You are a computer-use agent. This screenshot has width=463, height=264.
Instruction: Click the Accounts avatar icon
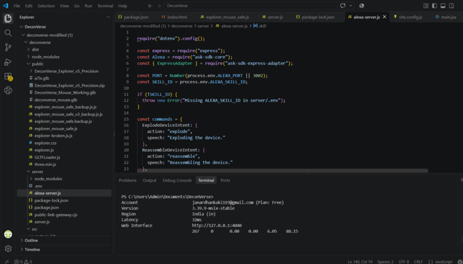click(8, 234)
